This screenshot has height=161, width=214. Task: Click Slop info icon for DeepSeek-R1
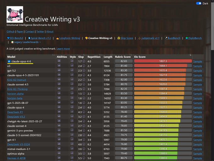(84, 112)
